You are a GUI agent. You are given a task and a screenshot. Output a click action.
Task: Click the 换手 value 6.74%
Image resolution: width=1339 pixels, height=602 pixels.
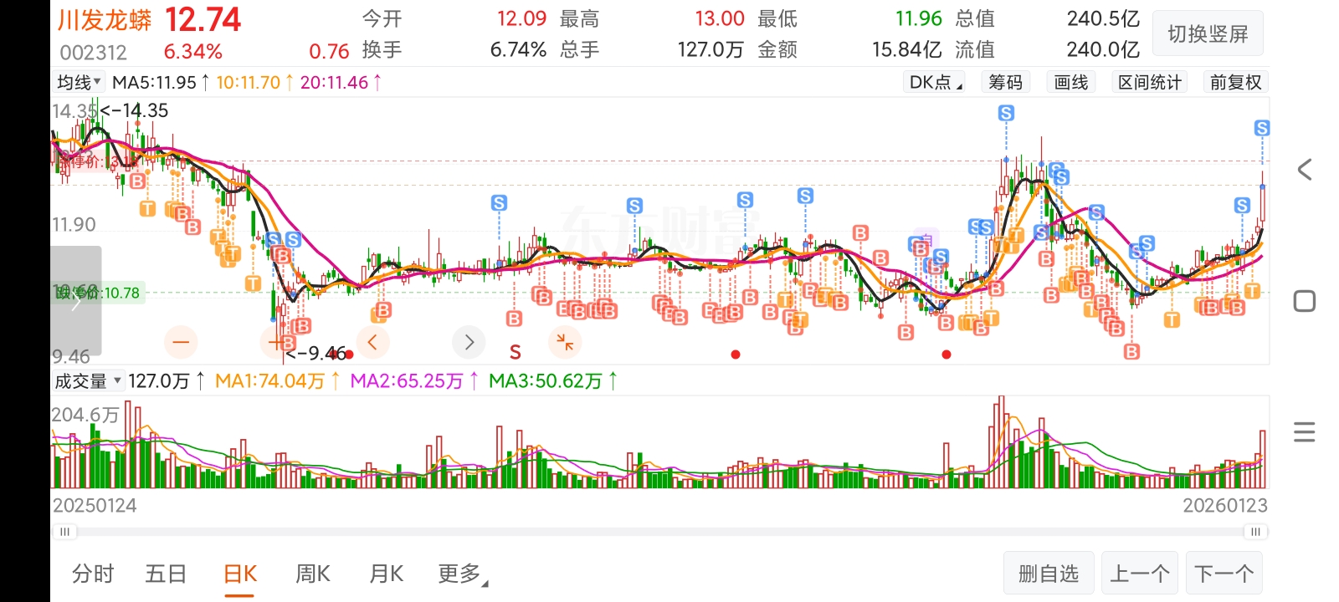coord(518,50)
